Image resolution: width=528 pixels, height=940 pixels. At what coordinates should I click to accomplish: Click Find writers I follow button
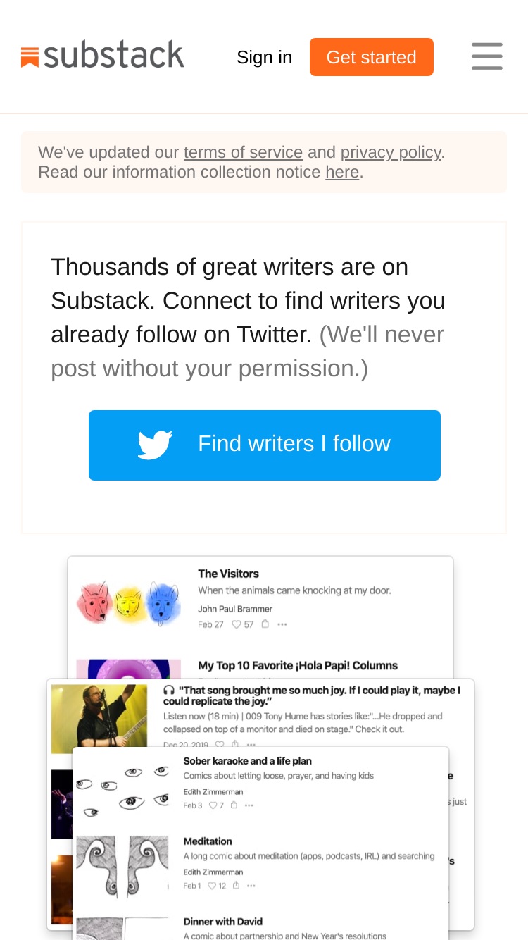tap(265, 445)
